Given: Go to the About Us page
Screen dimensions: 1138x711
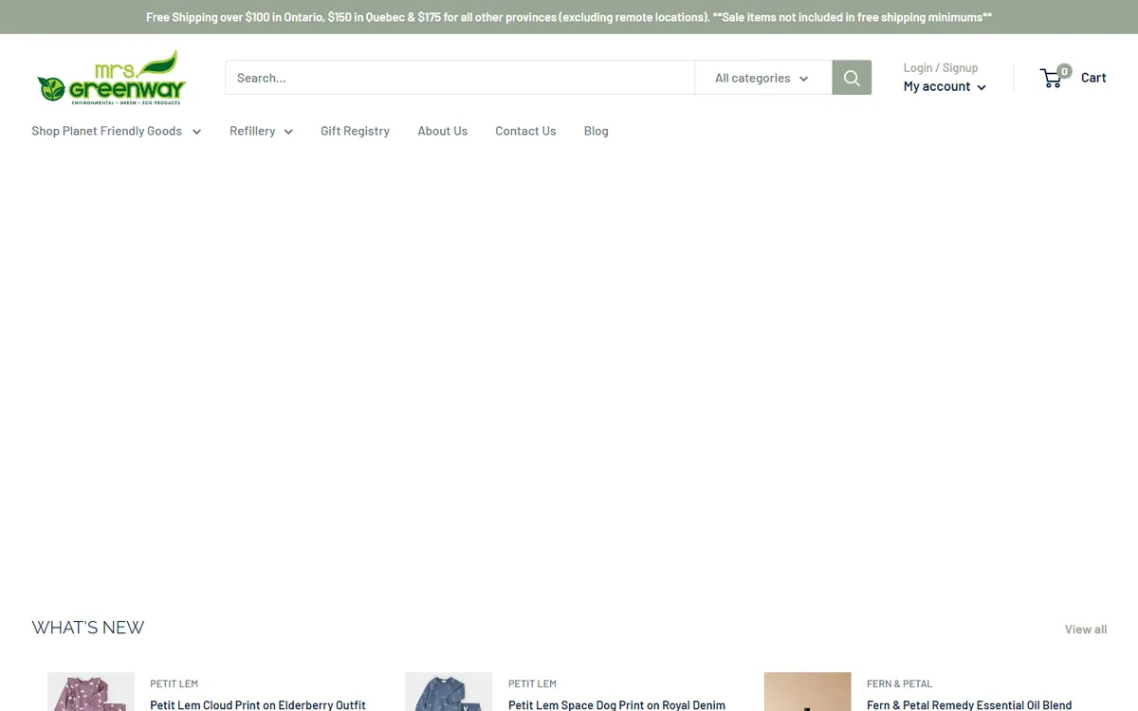Looking at the screenshot, I should coord(442,131).
